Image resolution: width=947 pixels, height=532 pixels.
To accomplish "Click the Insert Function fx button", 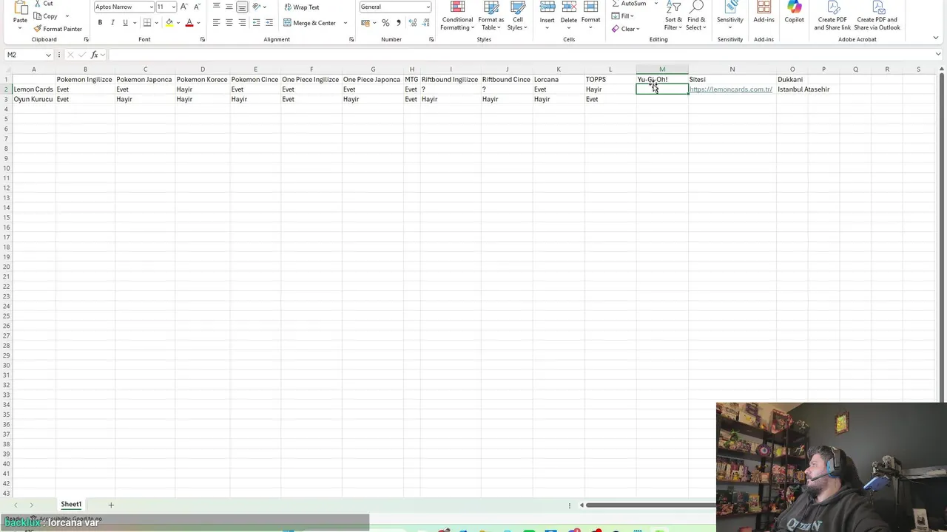I will (94, 55).
